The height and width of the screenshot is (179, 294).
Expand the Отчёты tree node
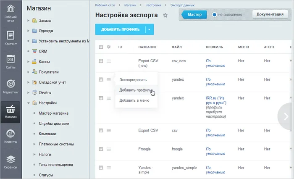coord(28,92)
